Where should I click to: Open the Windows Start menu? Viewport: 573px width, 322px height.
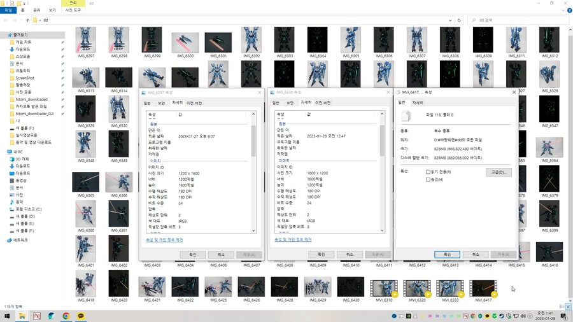(7, 316)
